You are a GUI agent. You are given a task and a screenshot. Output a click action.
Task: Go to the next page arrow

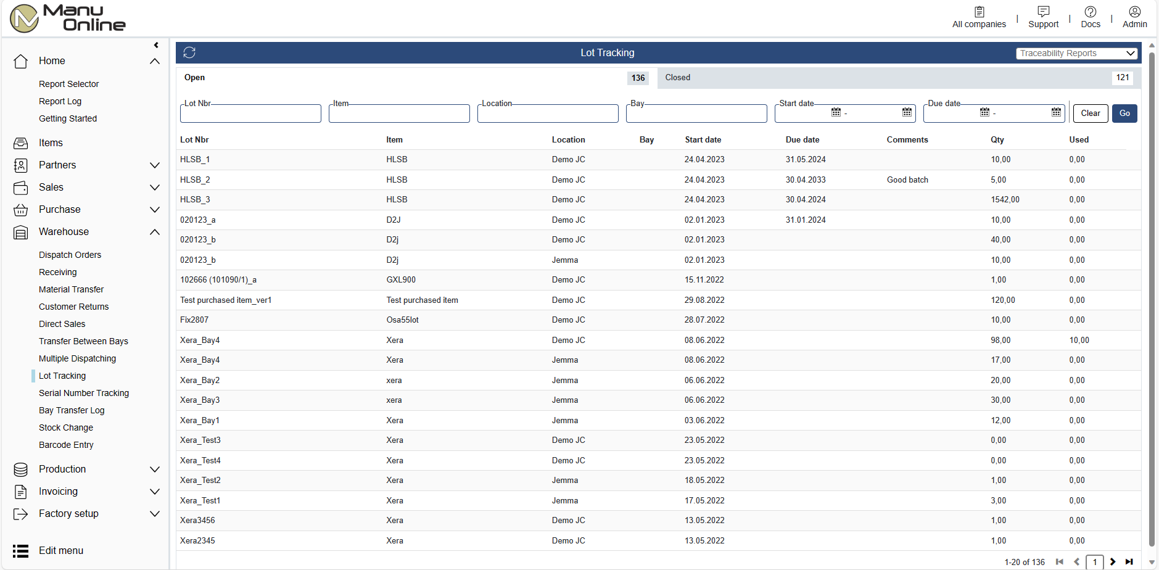point(1113,562)
